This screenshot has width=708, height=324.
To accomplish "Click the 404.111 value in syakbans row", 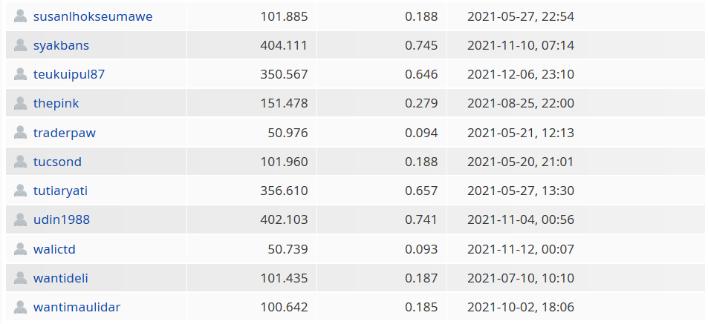I will (x=284, y=45).
